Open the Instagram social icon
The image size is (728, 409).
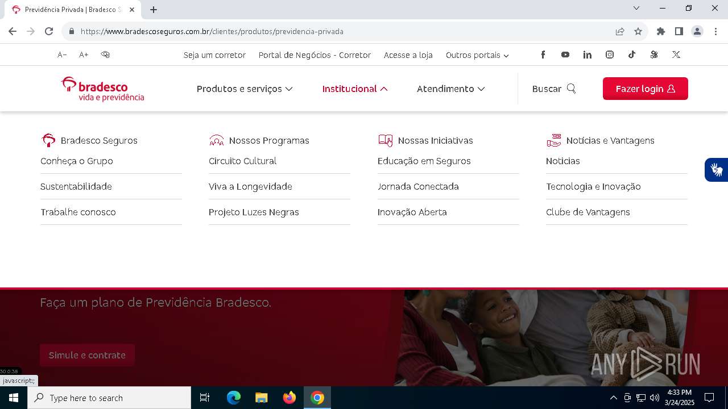click(610, 55)
